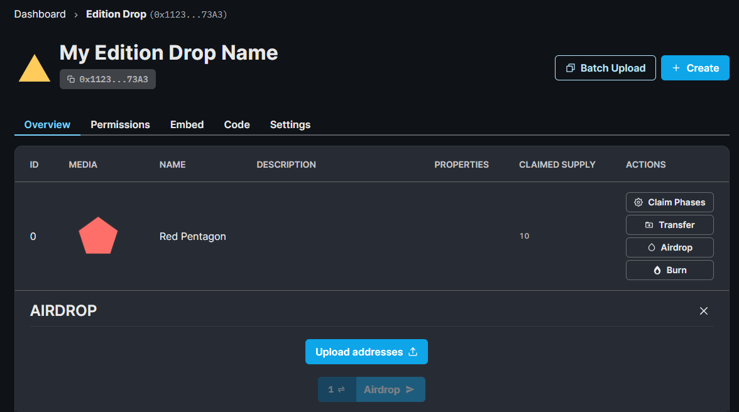Switch to the Permissions tab
This screenshot has width=739, height=412.
(x=120, y=124)
